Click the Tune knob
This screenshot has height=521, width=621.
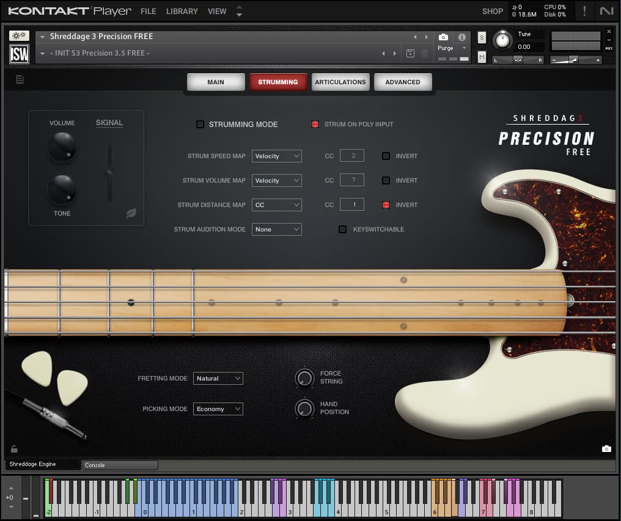[x=502, y=40]
